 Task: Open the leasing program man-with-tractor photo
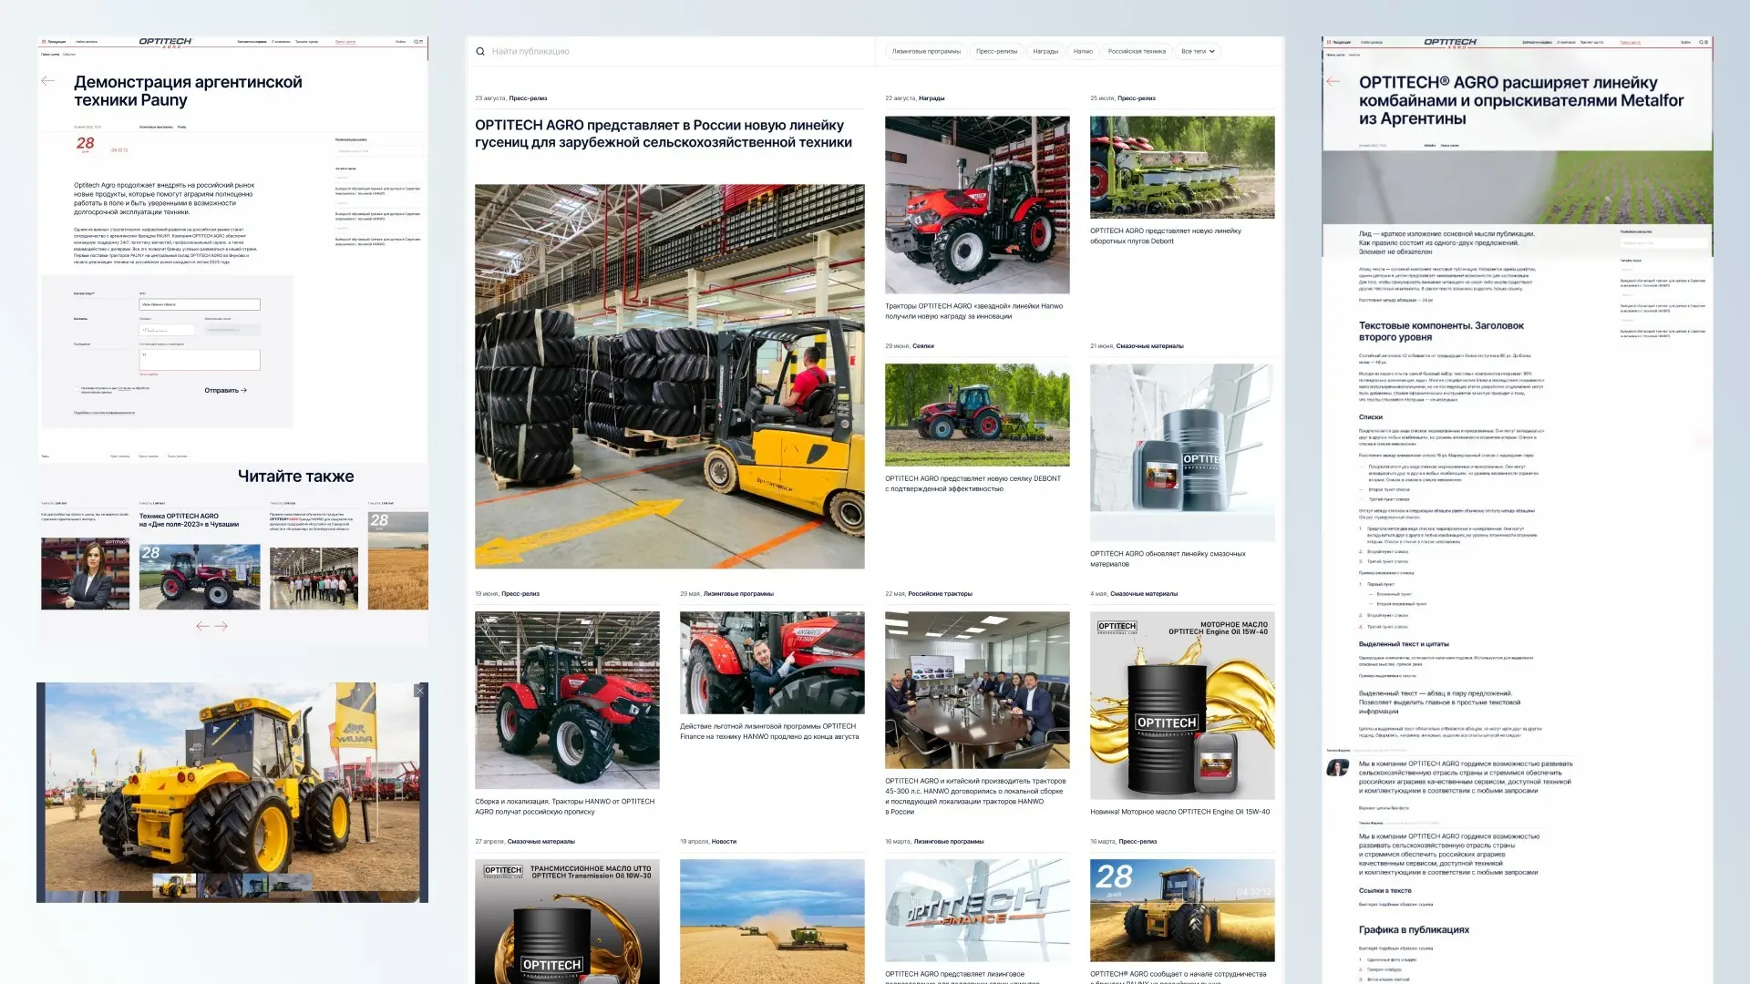click(x=772, y=662)
